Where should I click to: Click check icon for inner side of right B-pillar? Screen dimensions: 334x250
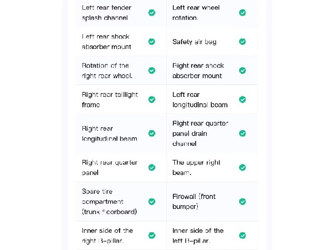(x=152, y=235)
